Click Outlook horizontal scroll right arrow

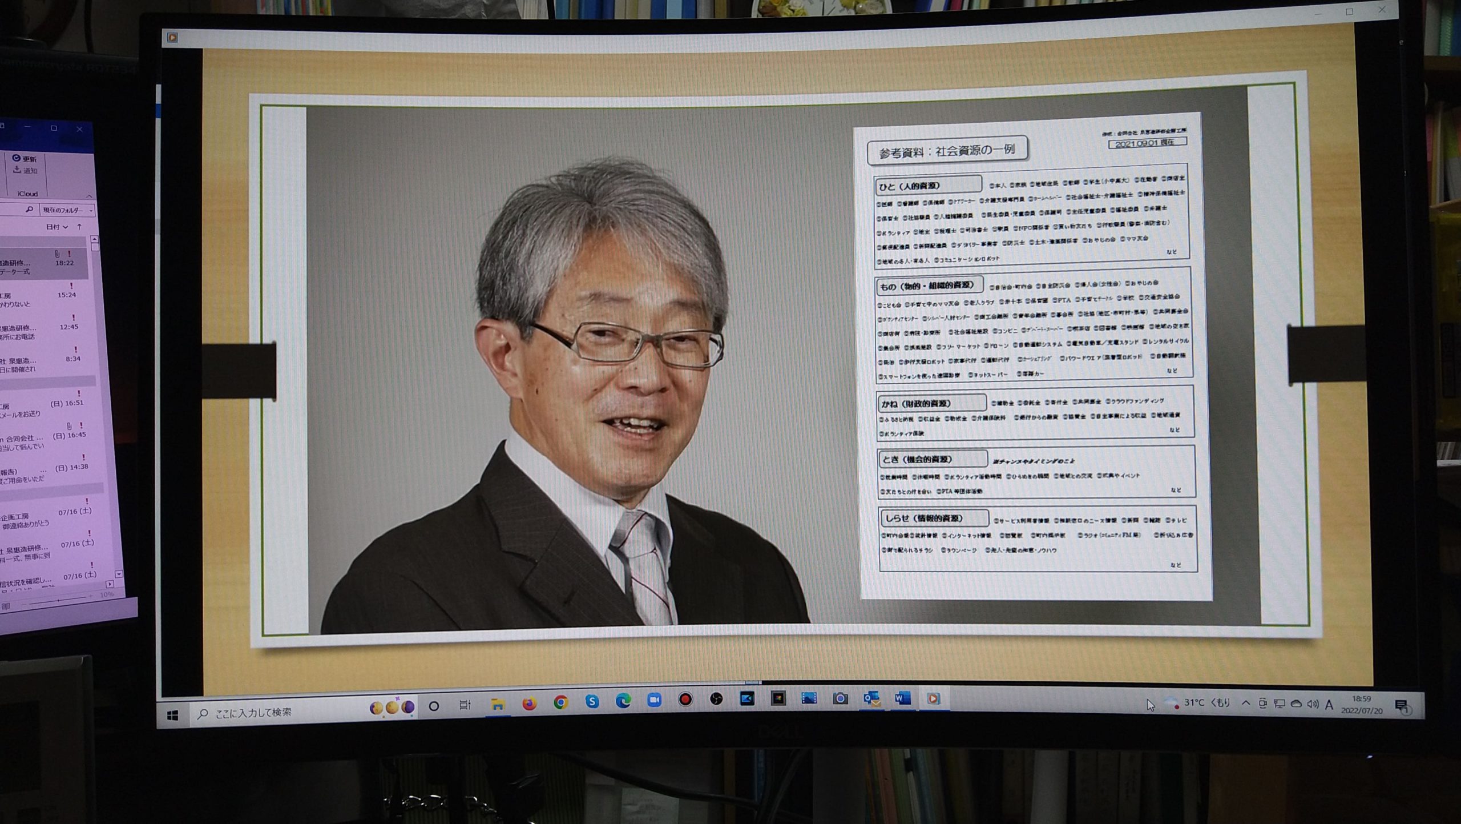pyautogui.click(x=110, y=584)
